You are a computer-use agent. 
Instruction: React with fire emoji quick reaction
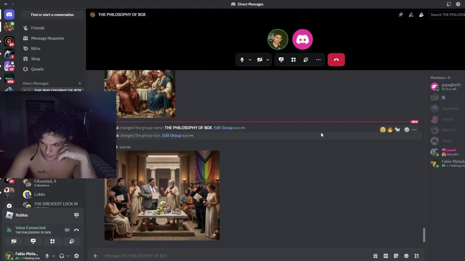point(390,130)
